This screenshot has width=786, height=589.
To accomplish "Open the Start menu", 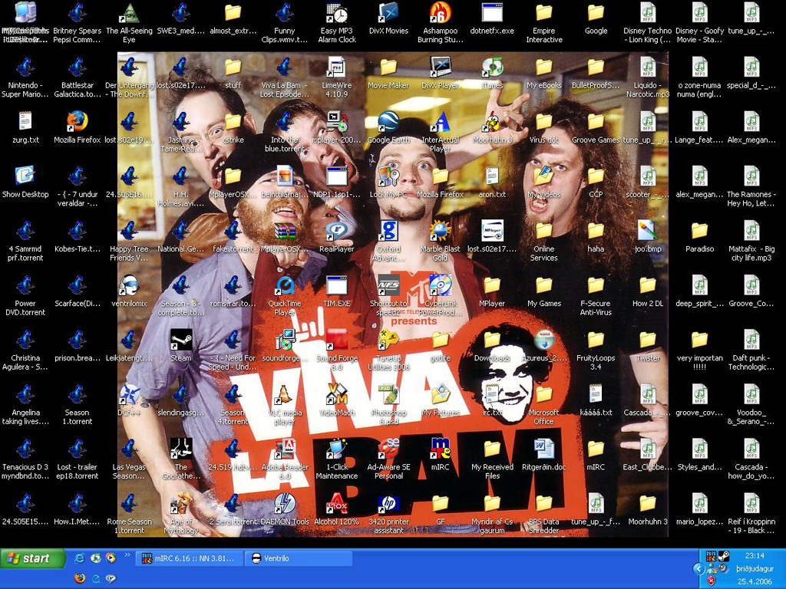I will coord(32,558).
